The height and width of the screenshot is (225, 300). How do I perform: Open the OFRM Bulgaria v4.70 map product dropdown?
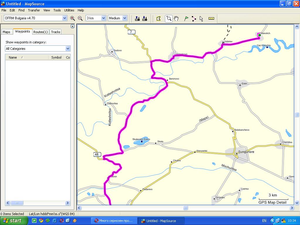(65, 18)
